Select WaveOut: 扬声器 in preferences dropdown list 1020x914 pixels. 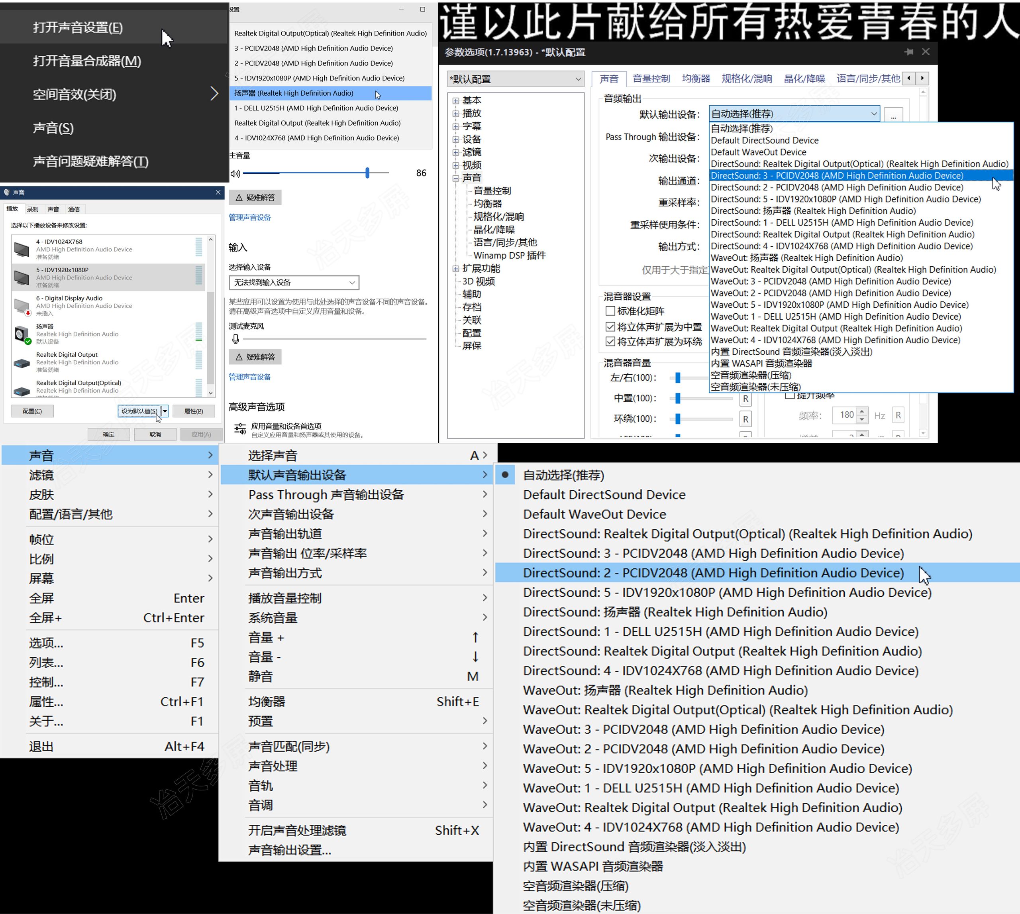pos(861,258)
